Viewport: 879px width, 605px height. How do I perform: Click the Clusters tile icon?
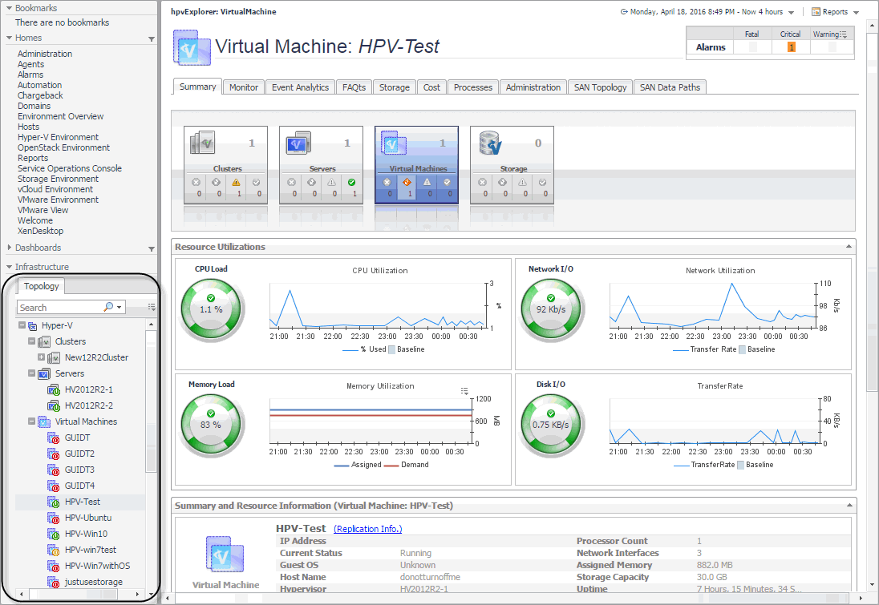202,143
